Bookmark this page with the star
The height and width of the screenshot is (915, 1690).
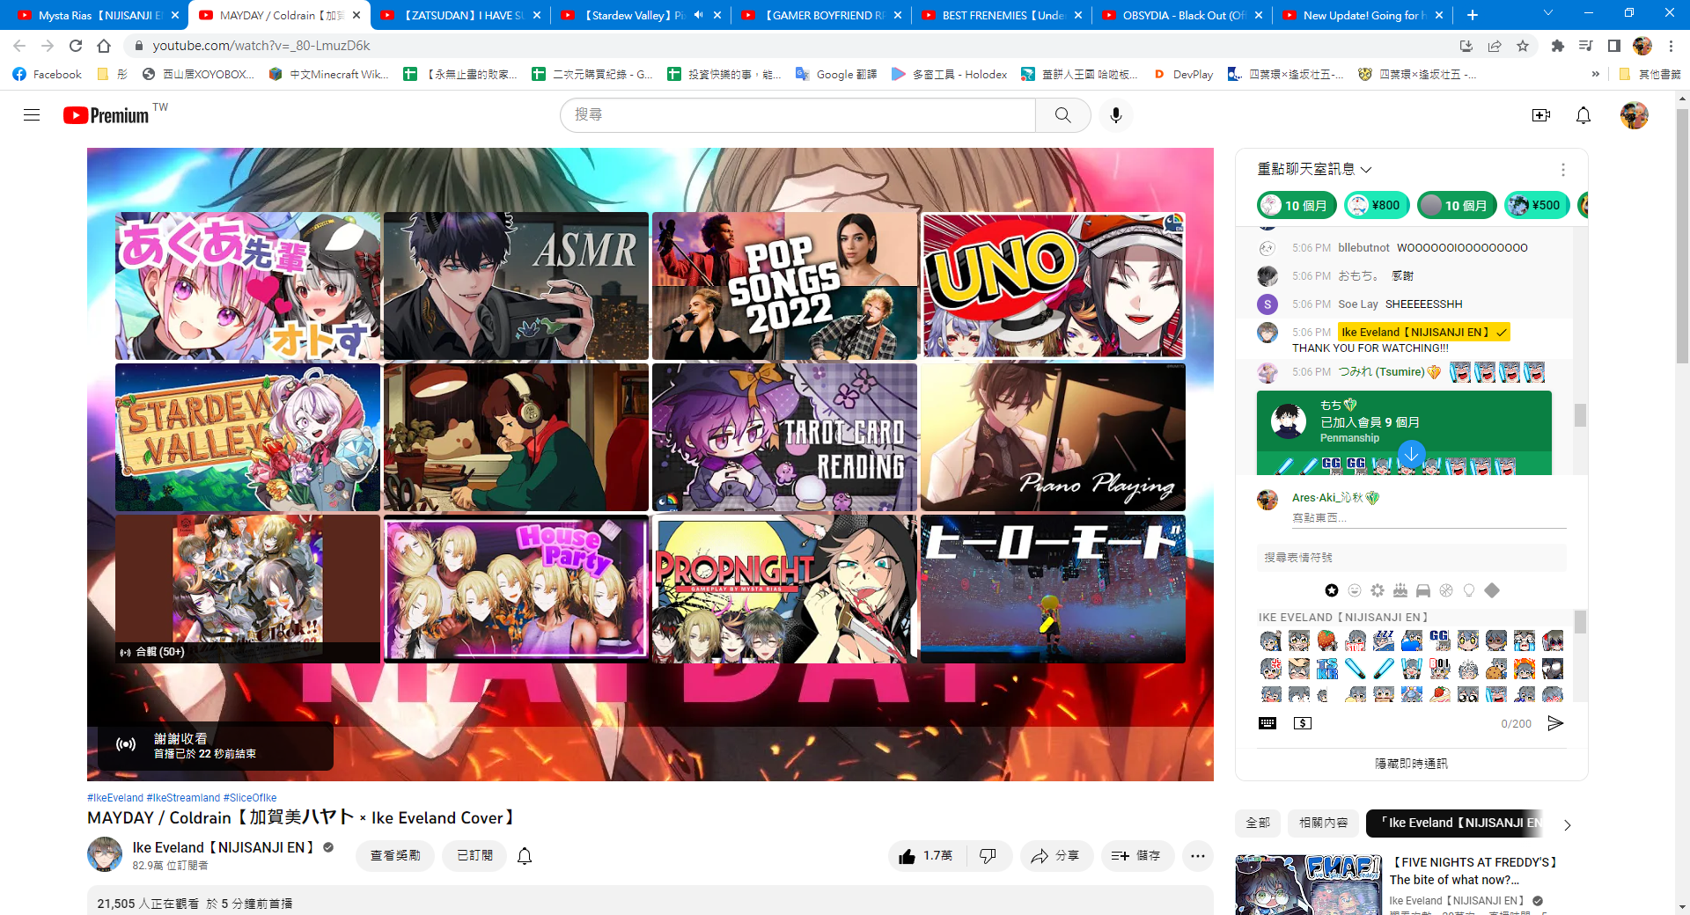click(1523, 46)
